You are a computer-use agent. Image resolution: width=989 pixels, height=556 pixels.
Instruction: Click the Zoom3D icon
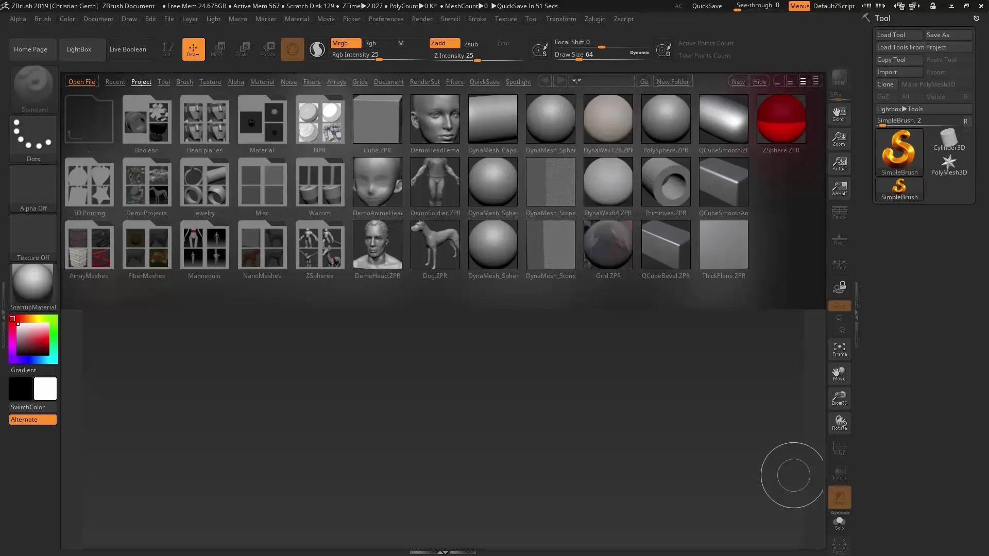point(839,398)
